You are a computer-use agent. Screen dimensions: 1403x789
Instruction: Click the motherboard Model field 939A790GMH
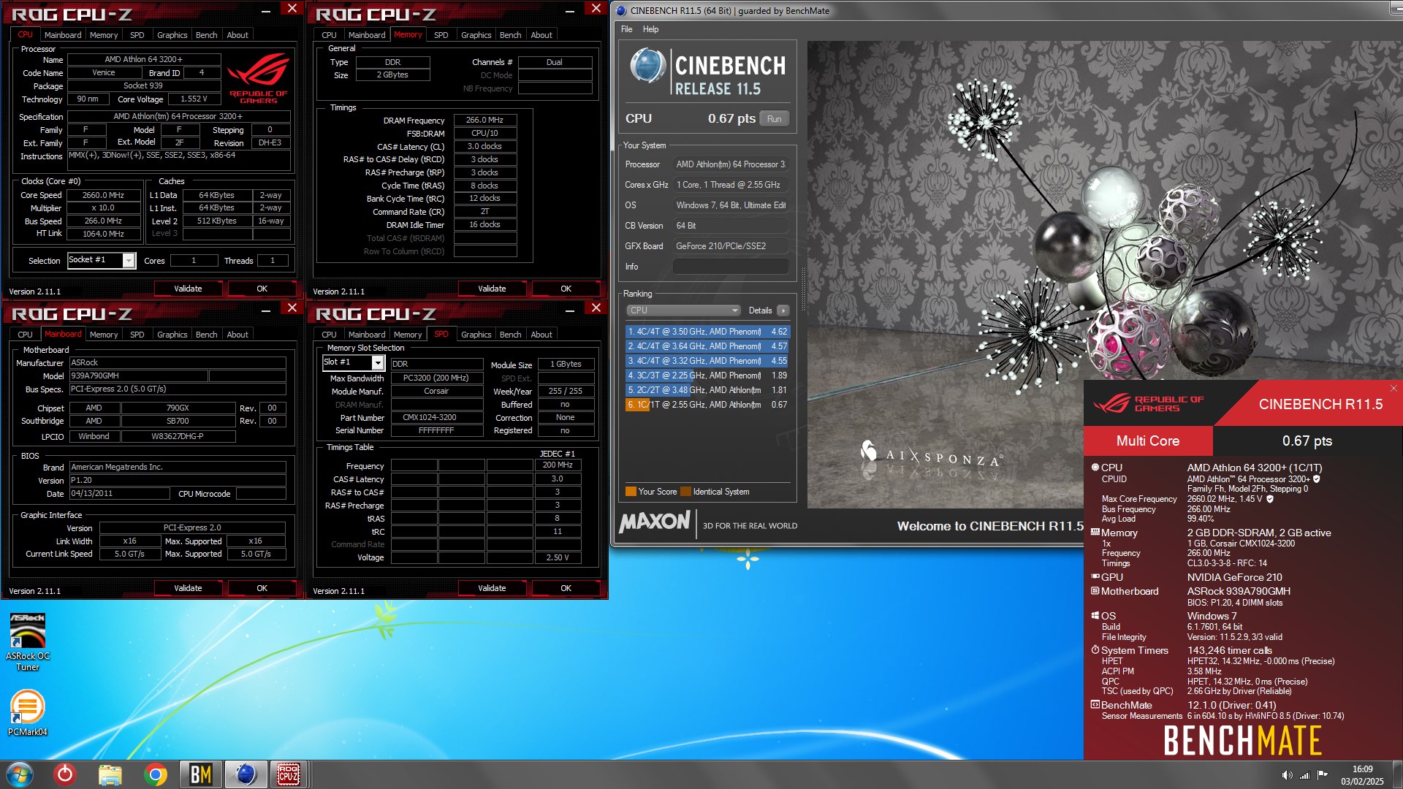point(138,376)
